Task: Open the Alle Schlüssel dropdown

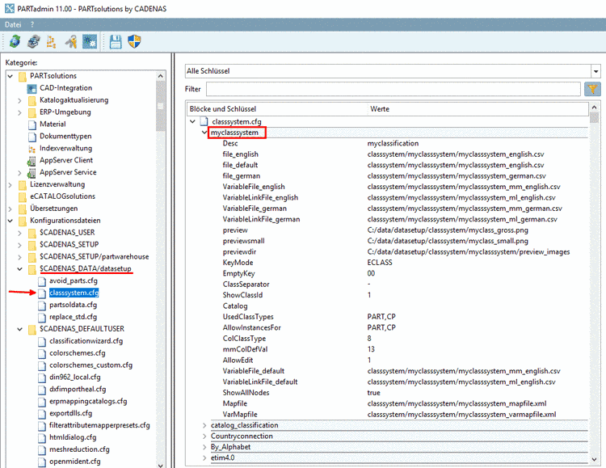Action: [595, 71]
